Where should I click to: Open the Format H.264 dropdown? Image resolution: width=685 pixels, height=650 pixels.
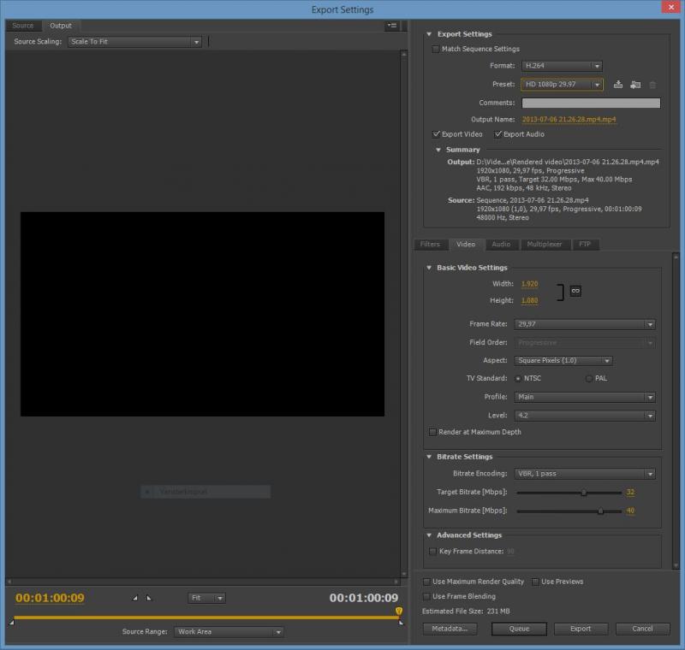tap(562, 66)
